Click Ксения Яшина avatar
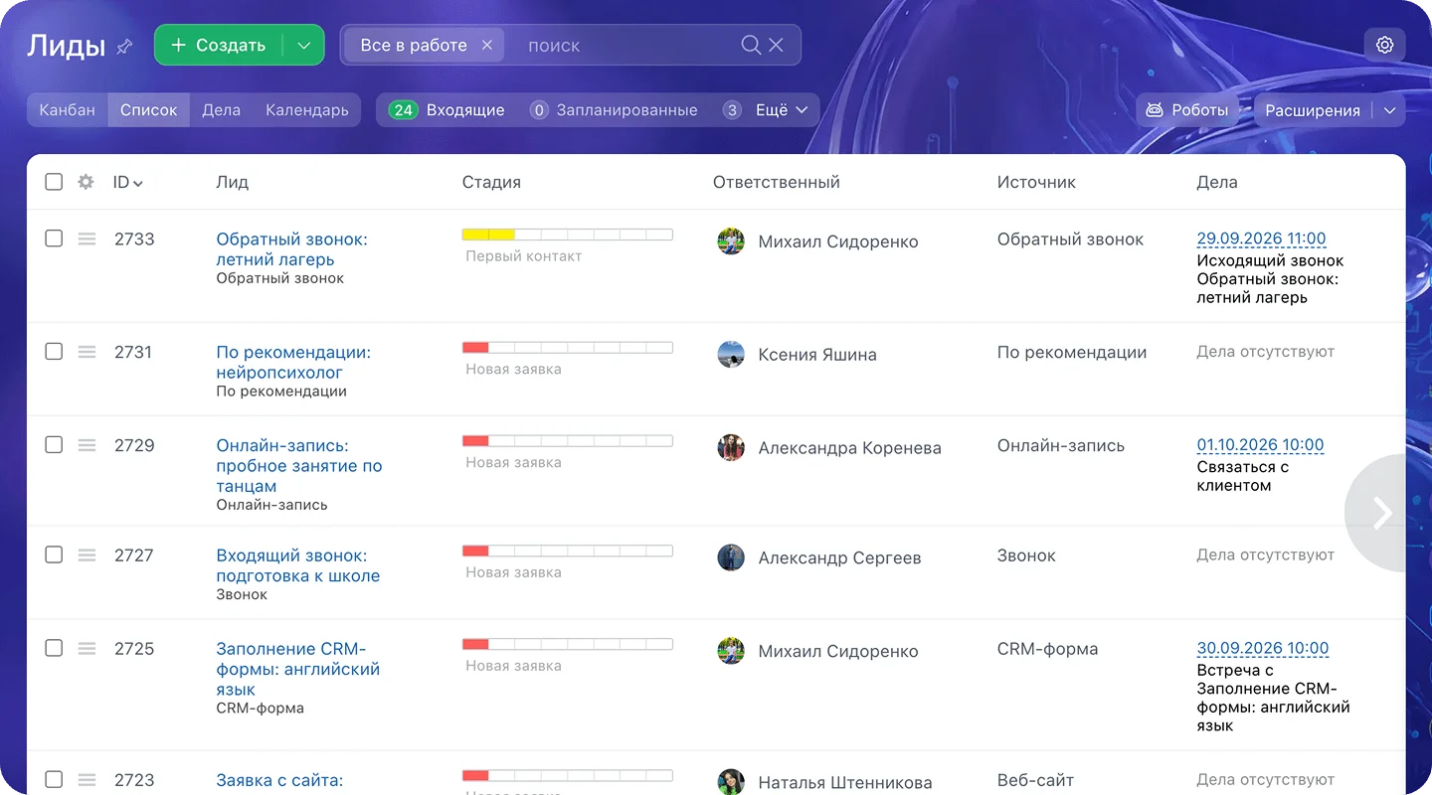The width and height of the screenshot is (1432, 795). [731, 355]
